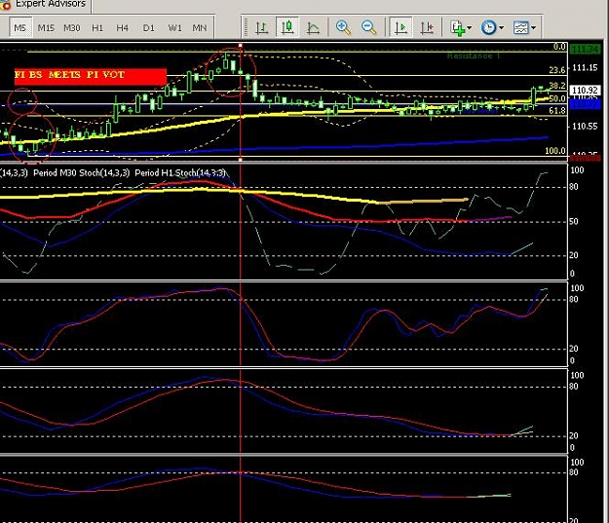Switch chart to MN monthly timeframe
609x523 pixels.
[x=200, y=28]
